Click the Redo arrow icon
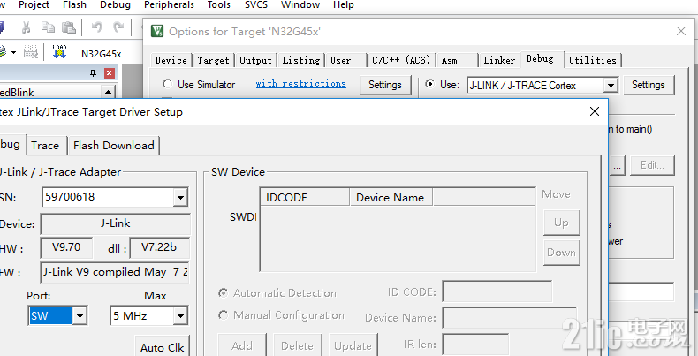Viewport: 698px width, 356px height. click(x=118, y=27)
